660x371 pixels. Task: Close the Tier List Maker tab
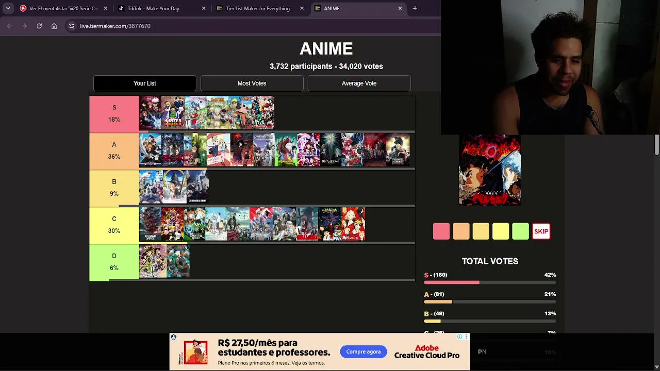point(302,8)
